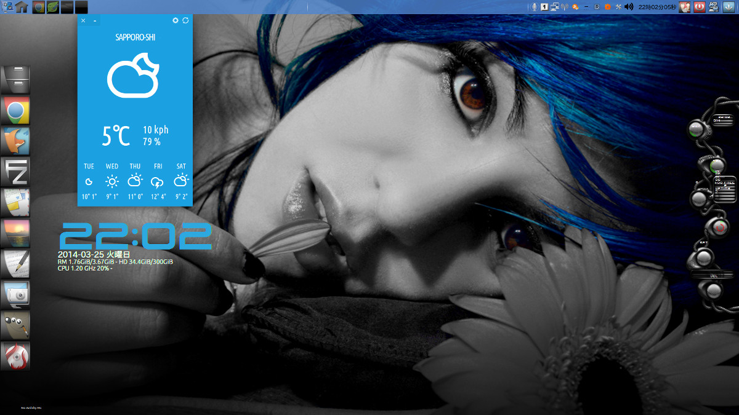Open the green leaf editor icon

coord(53,7)
